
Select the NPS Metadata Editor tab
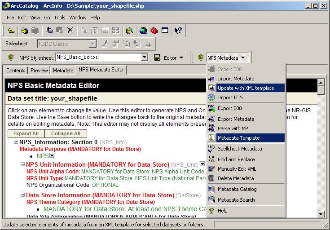[101, 70]
